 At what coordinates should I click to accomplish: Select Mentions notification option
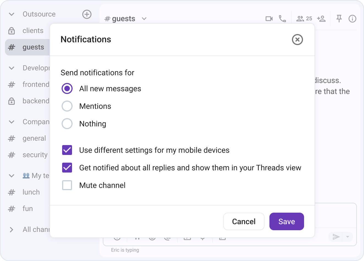tap(67, 106)
